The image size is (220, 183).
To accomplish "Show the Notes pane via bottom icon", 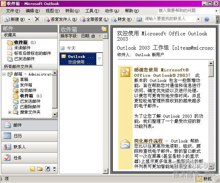I will point(32,169).
